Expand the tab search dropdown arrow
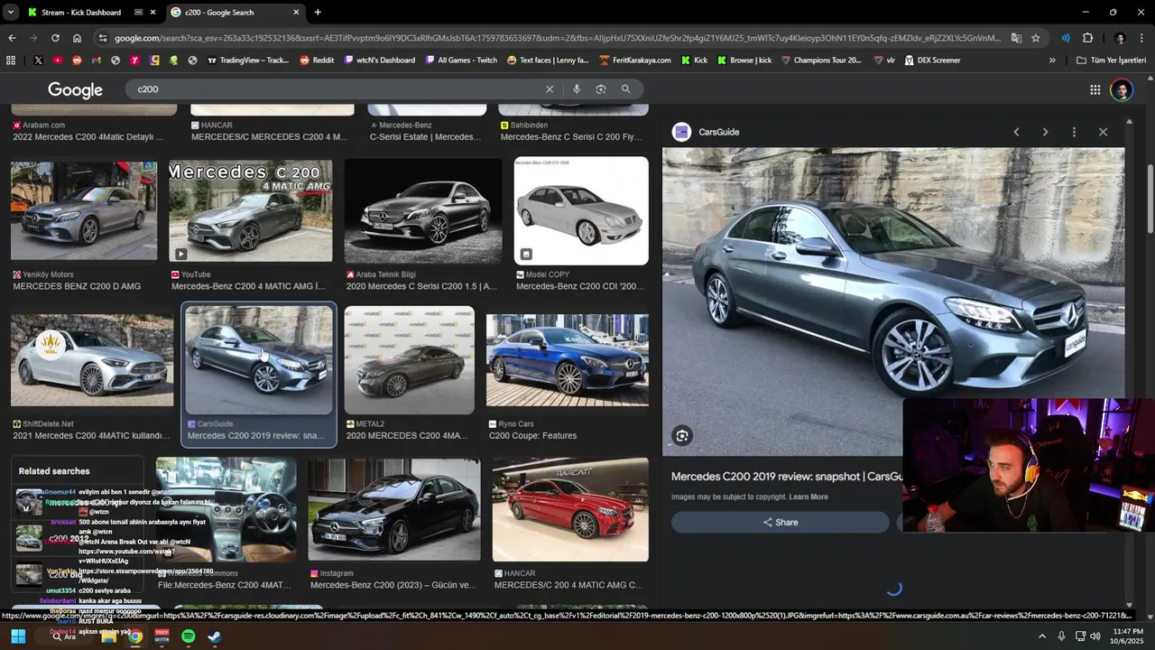The width and height of the screenshot is (1155, 650). [10, 13]
